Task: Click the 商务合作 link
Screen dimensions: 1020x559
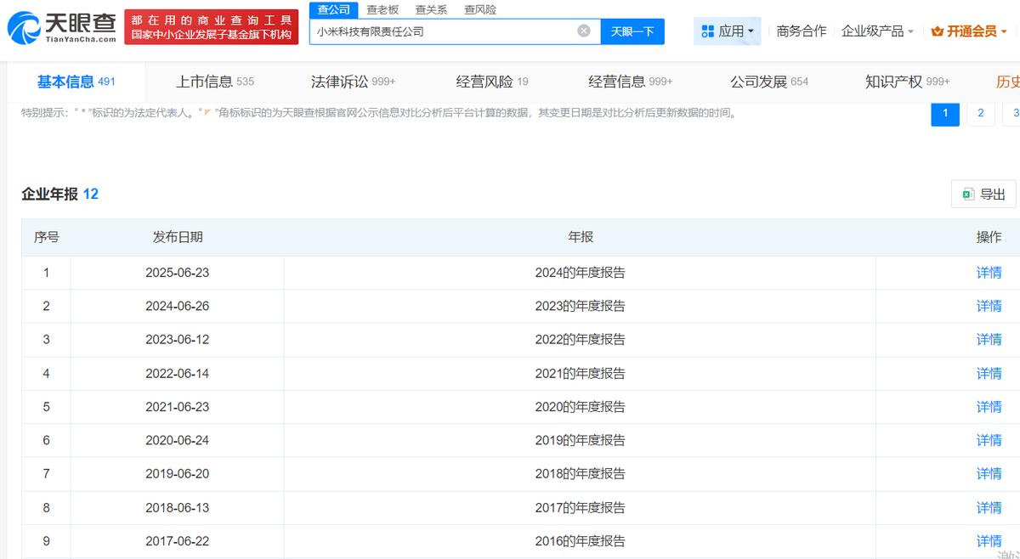Action: point(801,31)
